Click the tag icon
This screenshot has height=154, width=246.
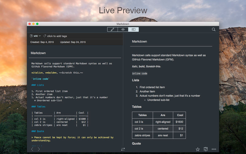[x=45, y=36]
